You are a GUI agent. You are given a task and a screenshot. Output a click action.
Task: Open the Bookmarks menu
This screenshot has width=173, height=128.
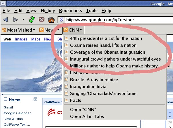(x=70, y=11)
